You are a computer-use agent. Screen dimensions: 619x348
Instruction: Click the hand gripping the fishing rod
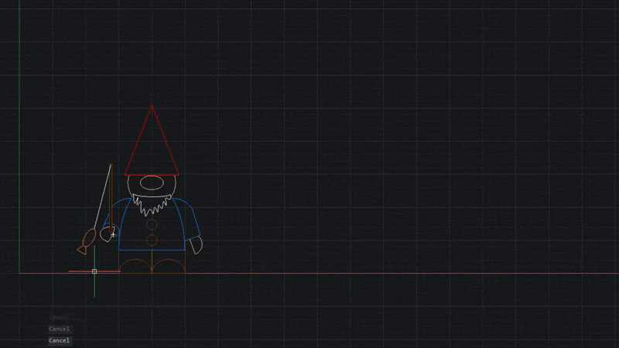pos(107,234)
